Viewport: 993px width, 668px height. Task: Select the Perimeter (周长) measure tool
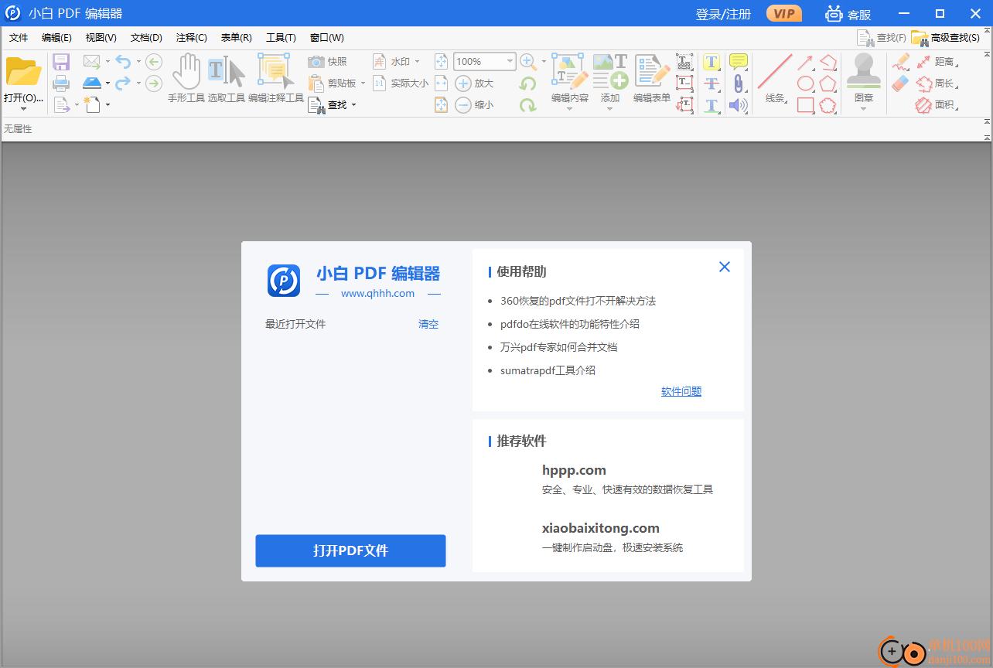pyautogui.click(x=937, y=83)
